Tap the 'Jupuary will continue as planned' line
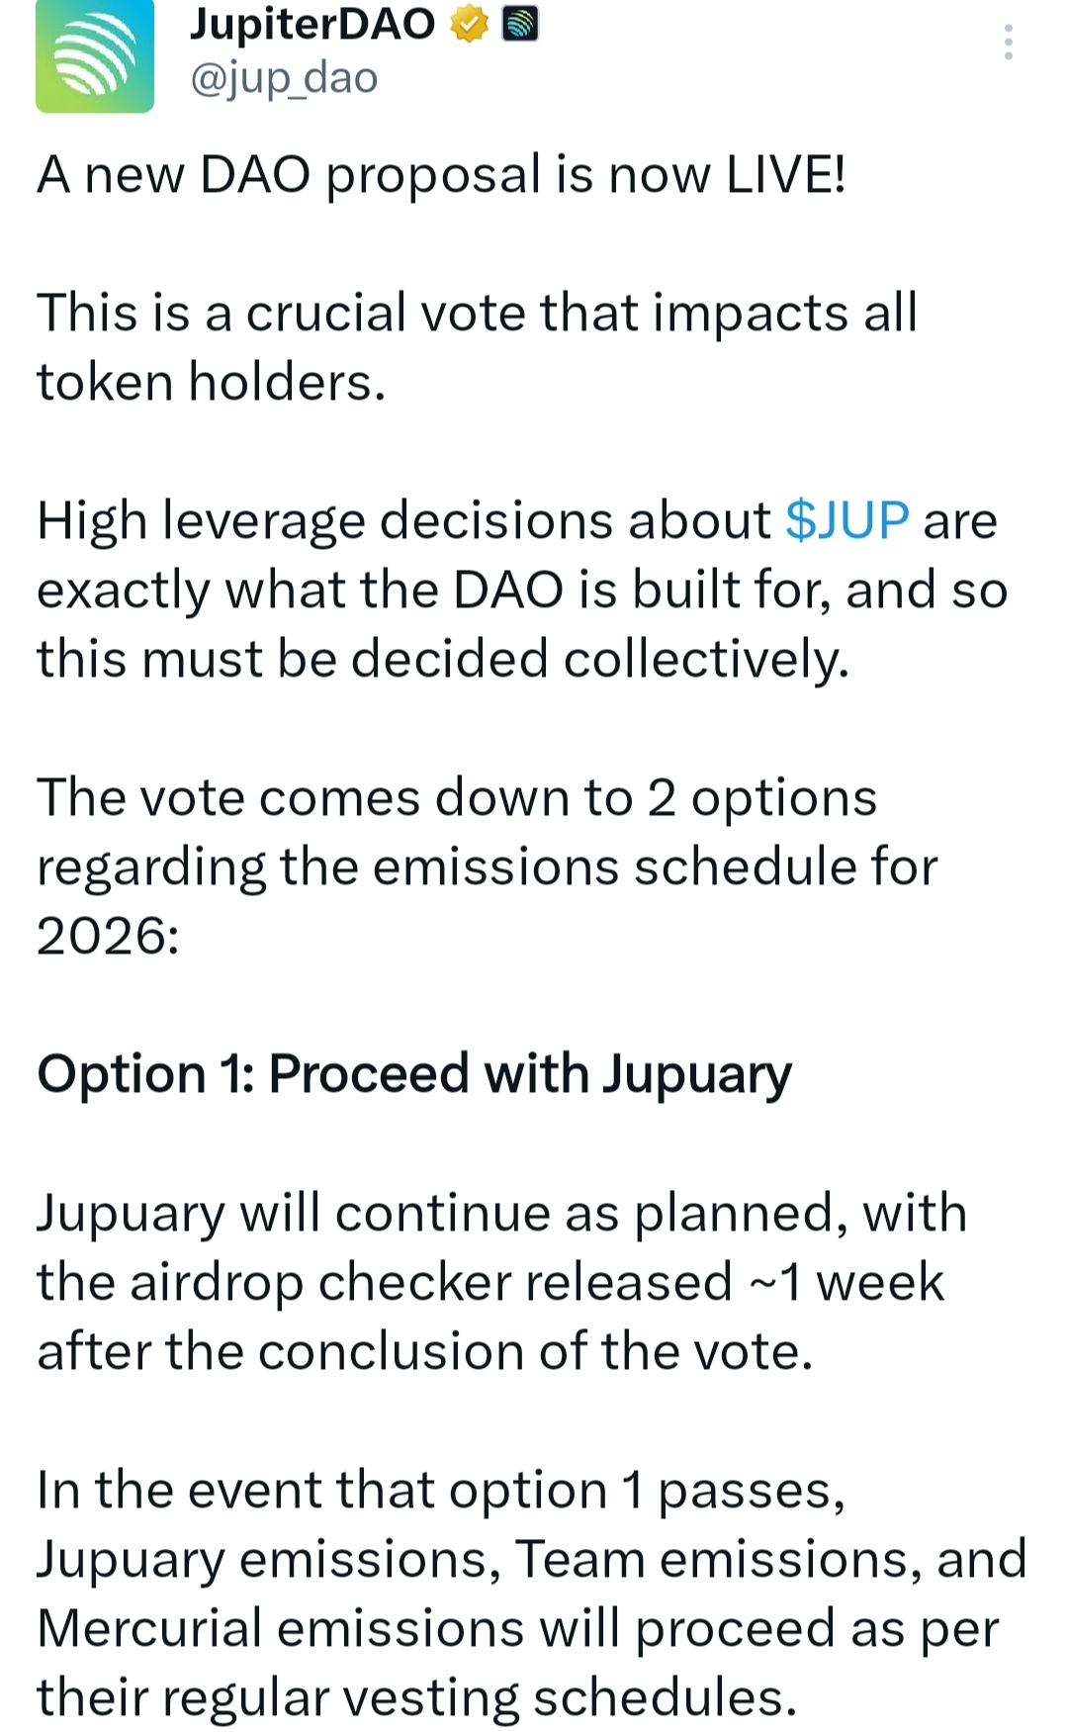 coord(501,1214)
